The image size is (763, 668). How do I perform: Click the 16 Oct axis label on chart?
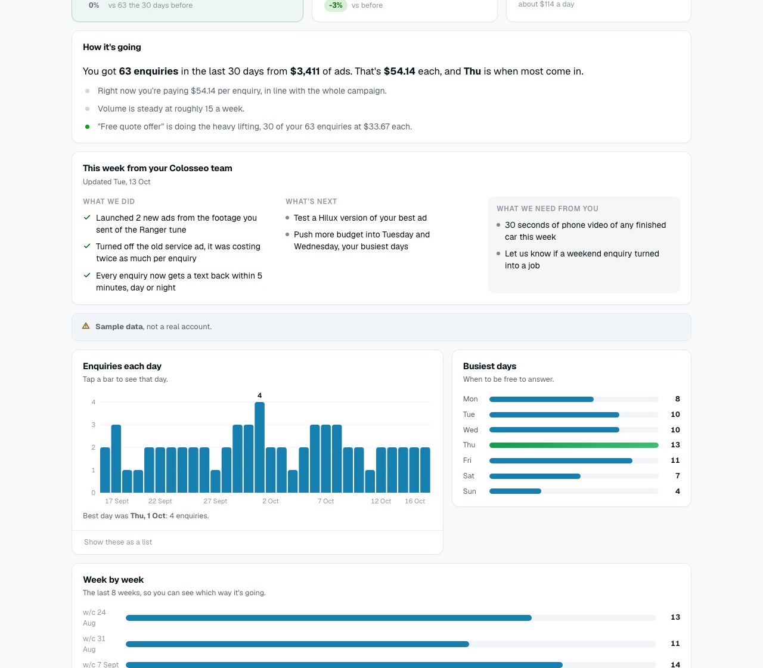(x=415, y=501)
